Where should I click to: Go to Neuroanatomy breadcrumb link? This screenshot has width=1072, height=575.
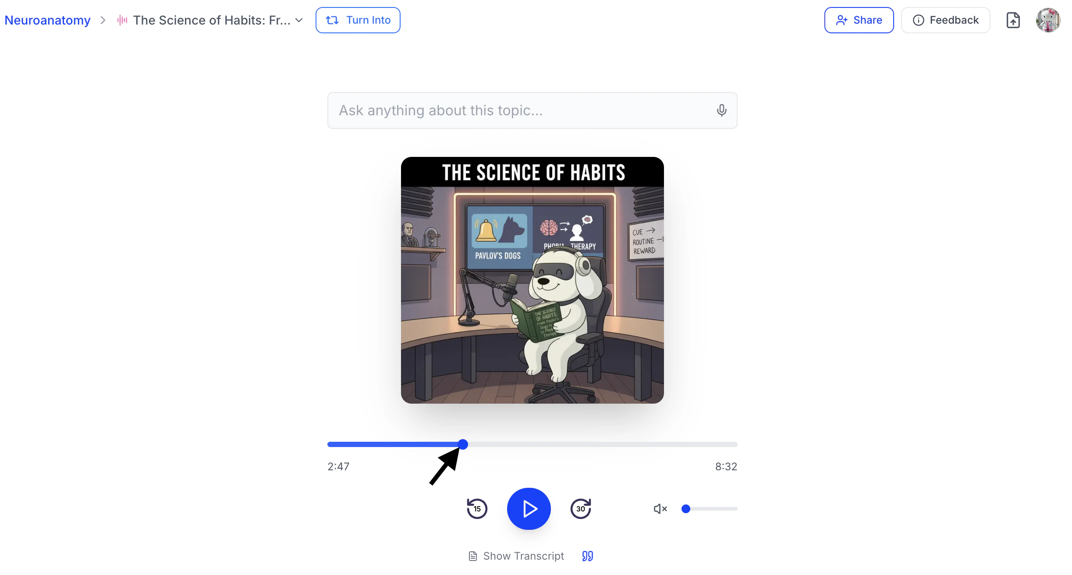pyautogui.click(x=47, y=20)
